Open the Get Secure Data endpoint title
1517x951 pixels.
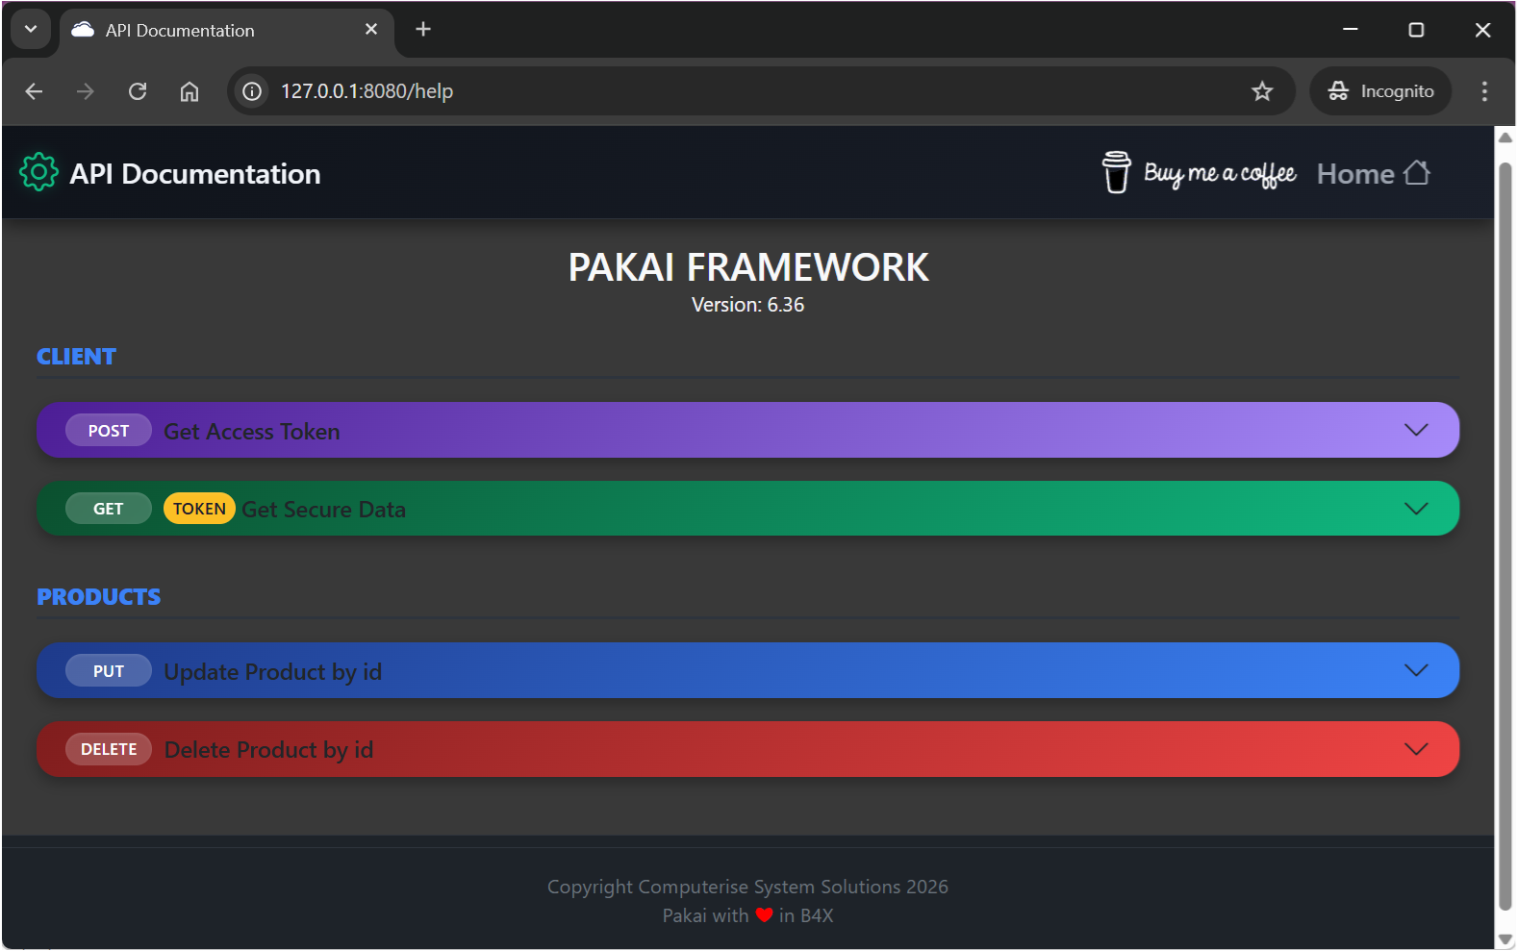click(x=323, y=510)
